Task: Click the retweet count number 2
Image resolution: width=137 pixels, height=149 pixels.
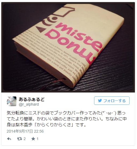Action: coord(25,139)
